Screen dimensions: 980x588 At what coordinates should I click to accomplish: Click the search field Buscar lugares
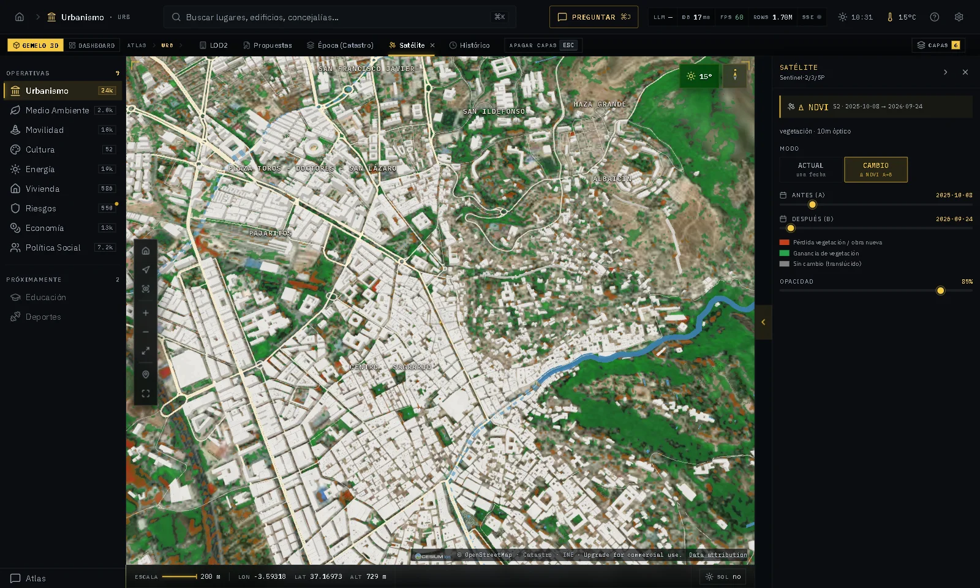(x=340, y=17)
